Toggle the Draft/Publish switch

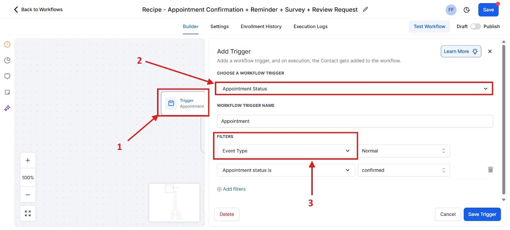[476, 26]
